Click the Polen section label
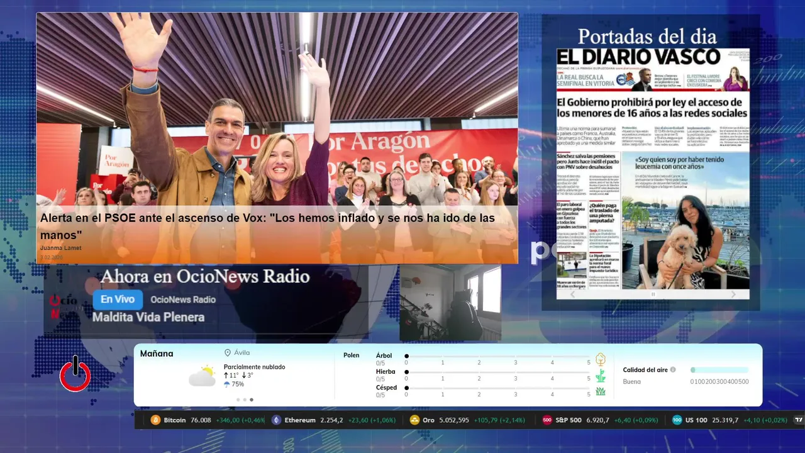805x453 pixels. [x=352, y=355]
